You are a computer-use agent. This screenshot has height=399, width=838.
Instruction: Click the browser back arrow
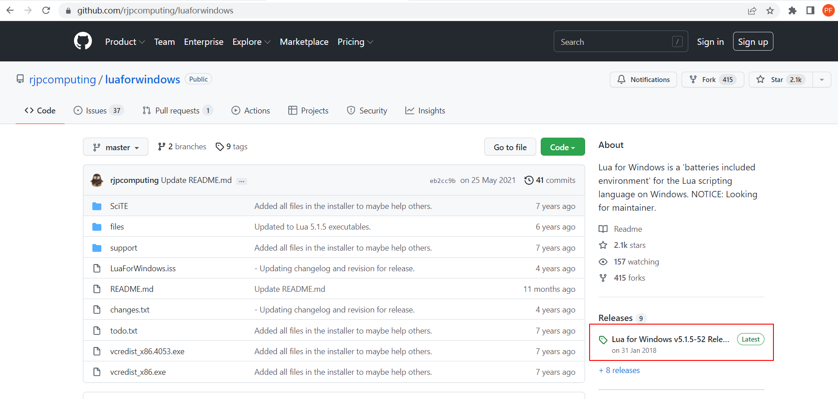10,10
